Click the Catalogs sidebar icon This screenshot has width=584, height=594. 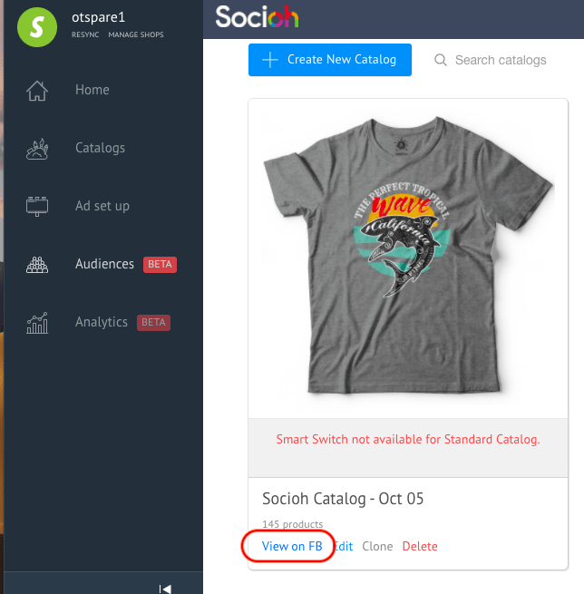pos(37,149)
